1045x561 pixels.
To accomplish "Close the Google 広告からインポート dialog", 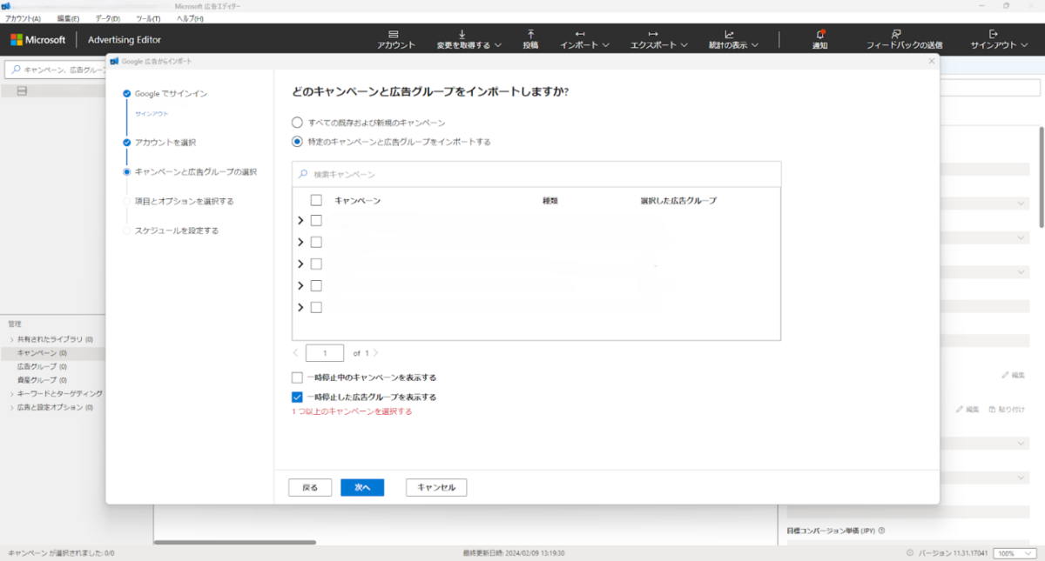I will [931, 61].
